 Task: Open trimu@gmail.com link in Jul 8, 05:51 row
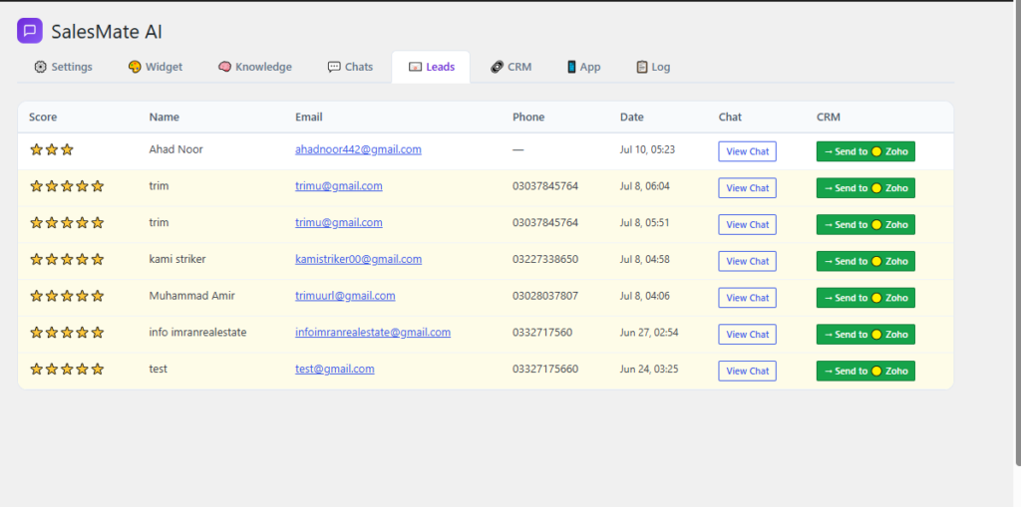tap(339, 222)
